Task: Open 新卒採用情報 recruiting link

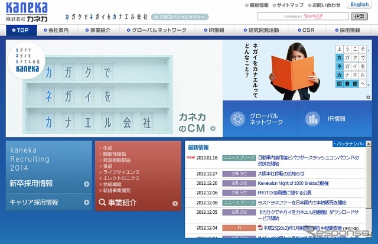Action: (31, 184)
